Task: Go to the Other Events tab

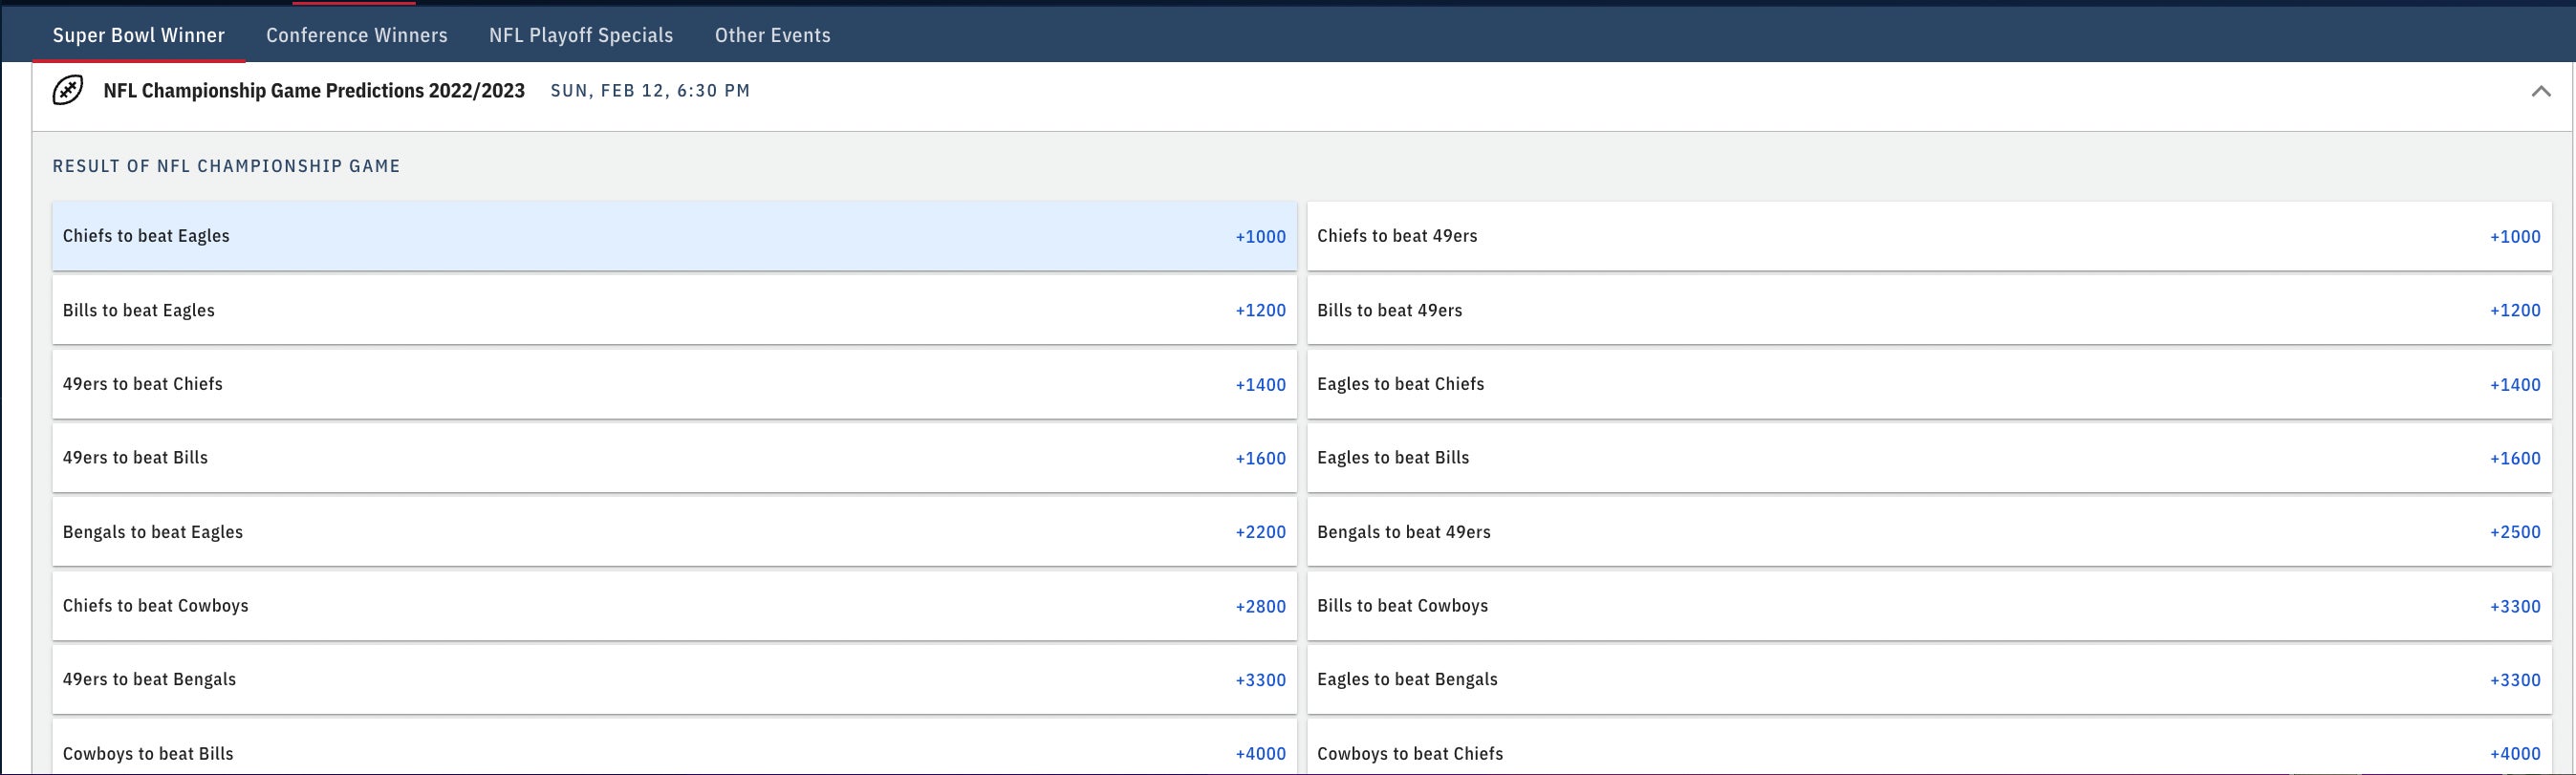Action: coord(772,35)
